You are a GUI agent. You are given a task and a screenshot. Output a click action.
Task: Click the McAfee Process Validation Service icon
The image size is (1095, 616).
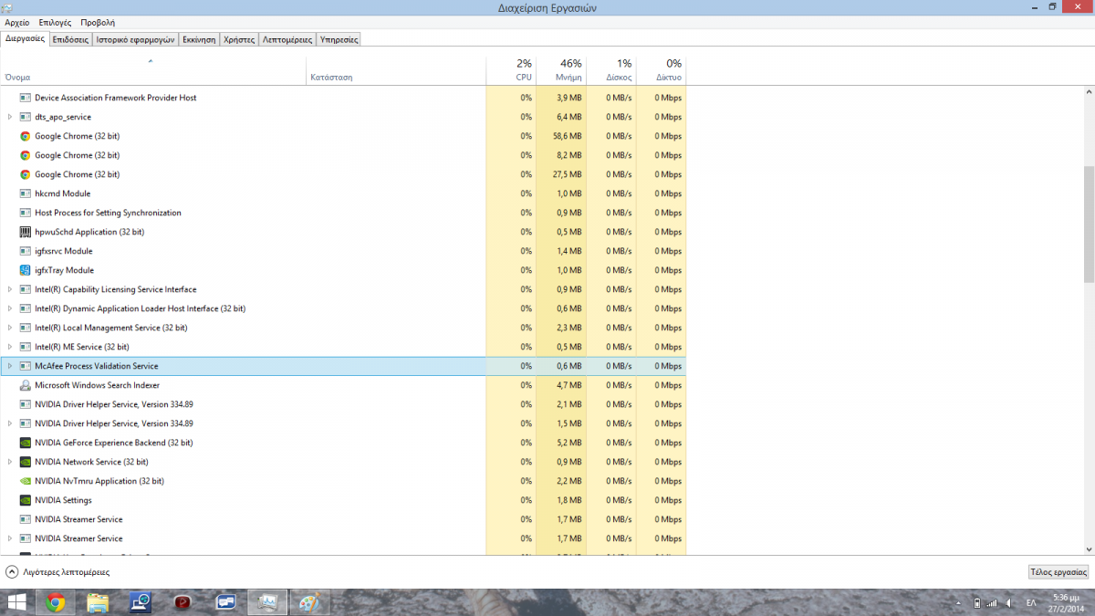(x=26, y=366)
